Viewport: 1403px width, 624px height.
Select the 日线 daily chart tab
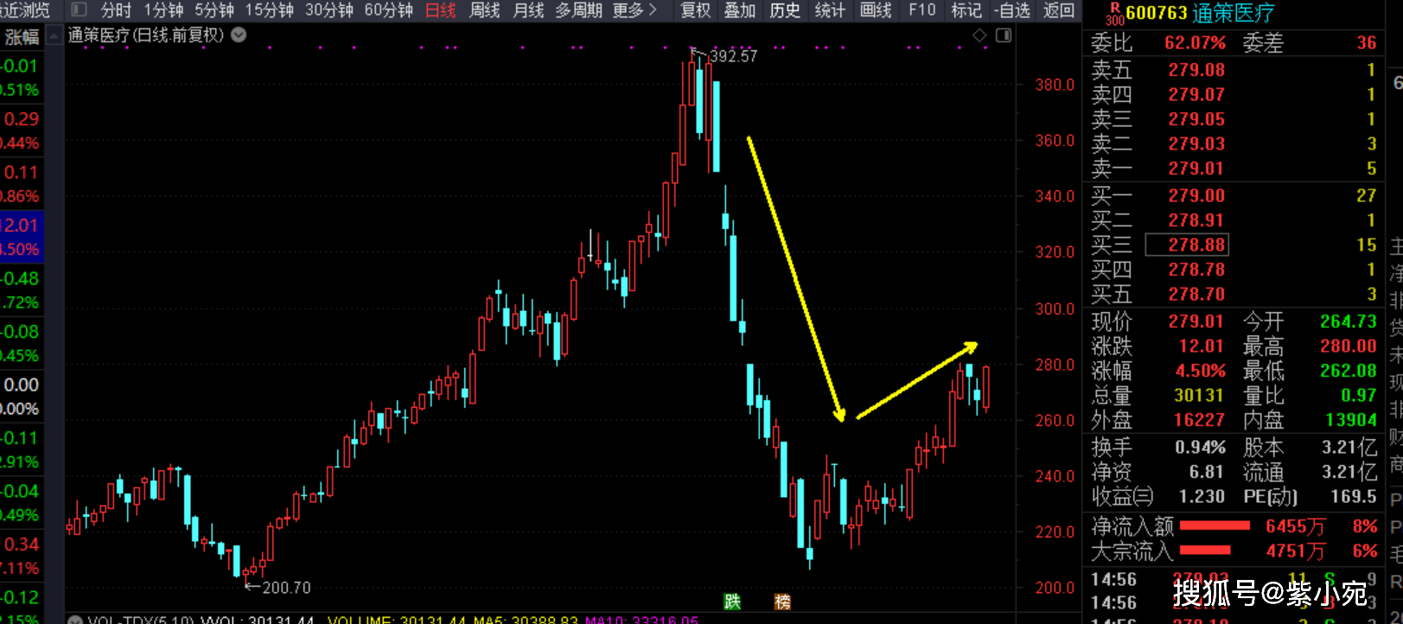point(440,10)
